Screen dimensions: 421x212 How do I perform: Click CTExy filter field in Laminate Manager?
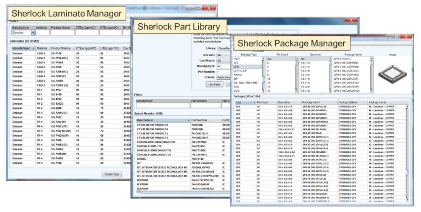click(x=87, y=32)
